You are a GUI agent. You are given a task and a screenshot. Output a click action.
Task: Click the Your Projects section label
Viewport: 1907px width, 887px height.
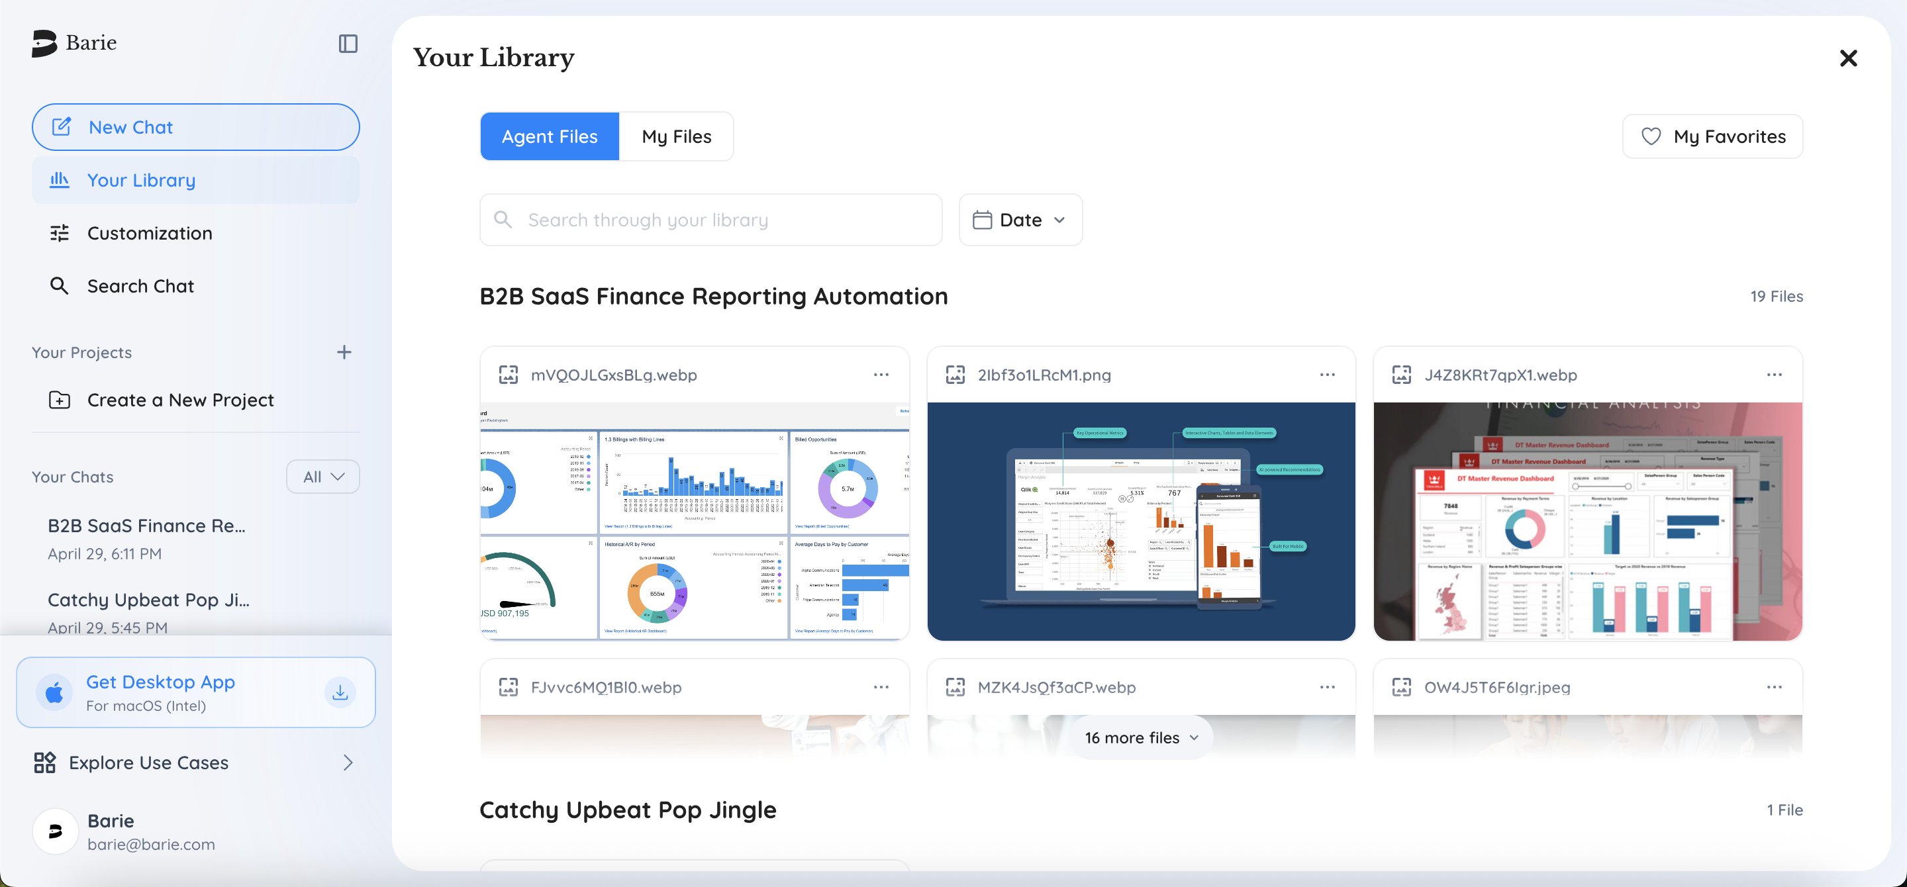[81, 352]
